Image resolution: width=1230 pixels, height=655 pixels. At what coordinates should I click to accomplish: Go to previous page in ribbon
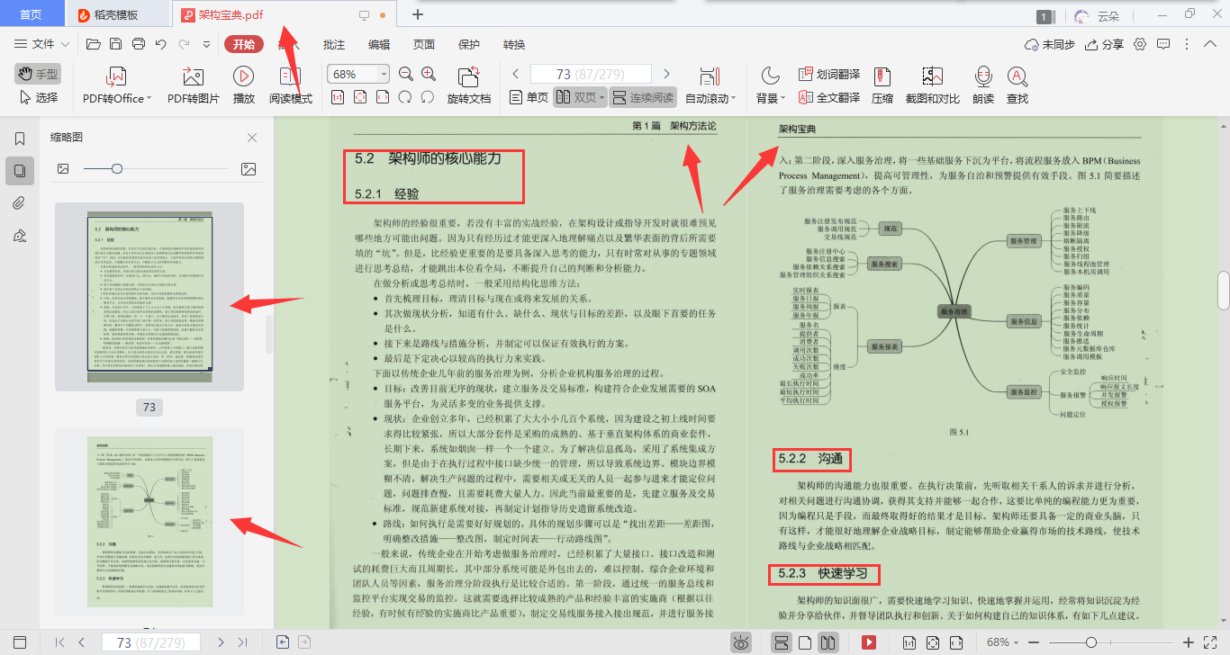pos(516,74)
